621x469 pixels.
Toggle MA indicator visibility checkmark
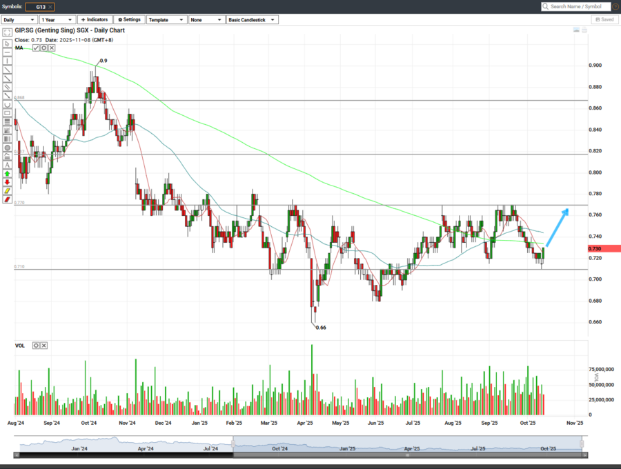pyautogui.click(x=36, y=48)
